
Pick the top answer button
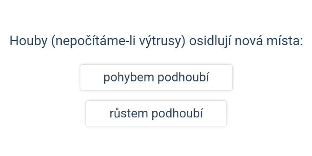pyautogui.click(x=156, y=78)
